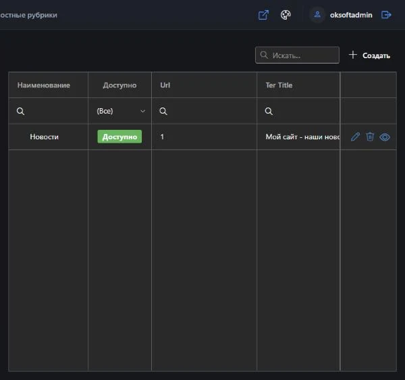Click the Создать button
Image resolution: width=405 pixels, height=380 pixels.
(x=369, y=55)
